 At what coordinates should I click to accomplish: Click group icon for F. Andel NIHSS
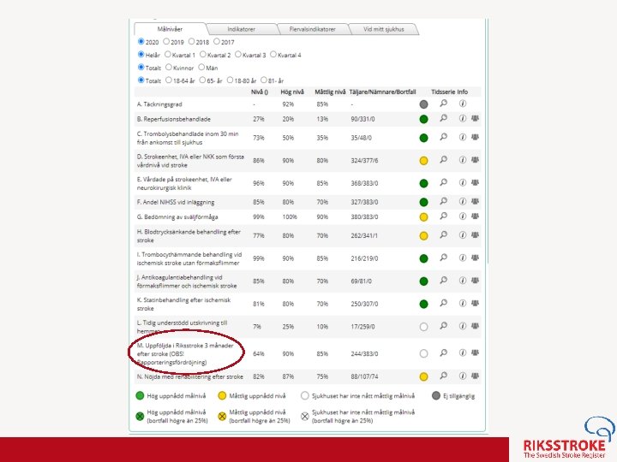[x=476, y=201]
